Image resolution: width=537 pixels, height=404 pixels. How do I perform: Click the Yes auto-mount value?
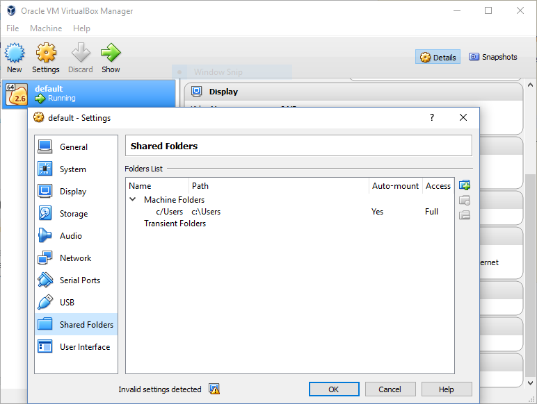pyautogui.click(x=377, y=212)
